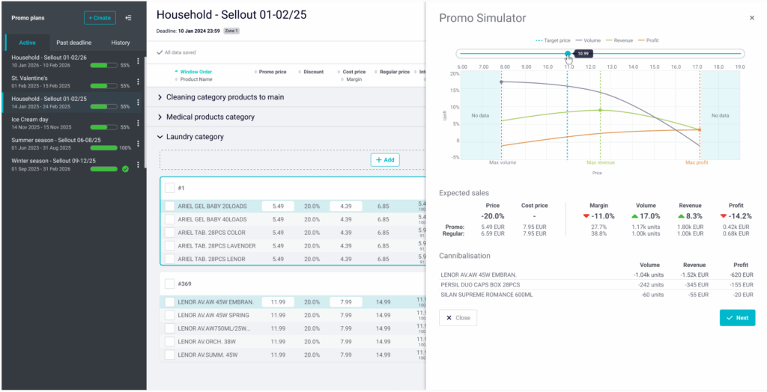Click green completed checkmark on Winter season plan
This screenshot has height=392, width=767.
[125, 169]
